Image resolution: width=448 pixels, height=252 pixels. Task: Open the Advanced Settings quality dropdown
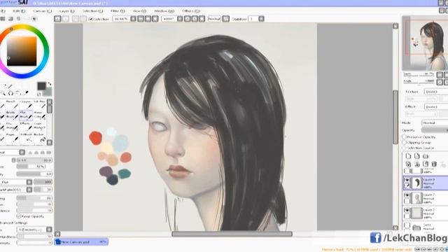pyautogui.click(x=49, y=230)
